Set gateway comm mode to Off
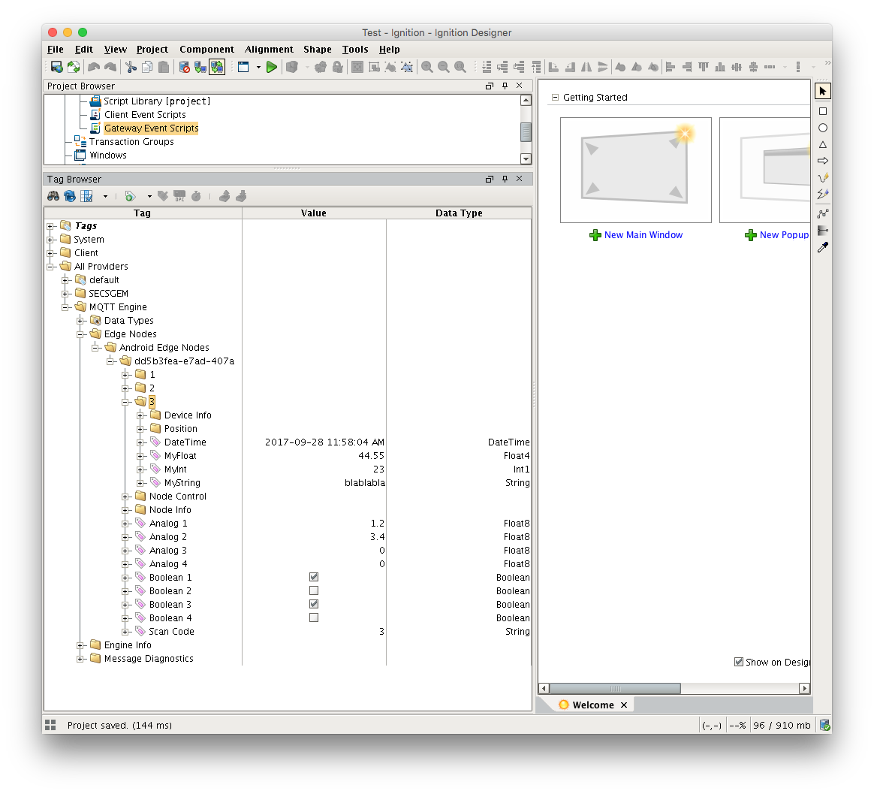 pyautogui.click(x=185, y=67)
